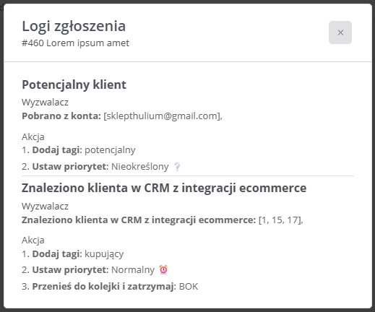Click bold Znaleziono klienta w CRM trigger label
The height and width of the screenshot is (312, 375).
point(139,220)
